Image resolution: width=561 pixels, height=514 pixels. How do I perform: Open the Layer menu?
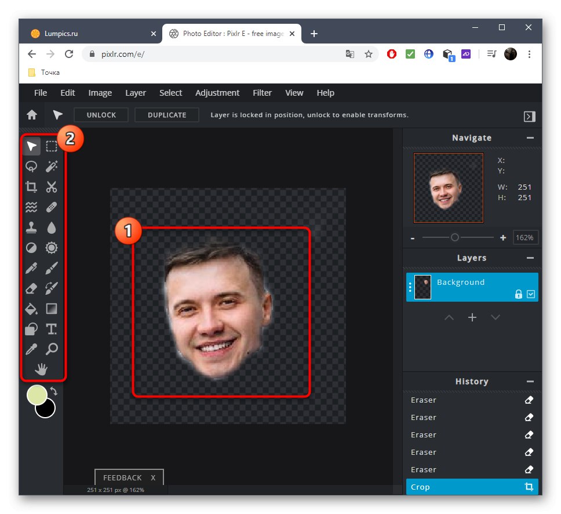tap(136, 93)
